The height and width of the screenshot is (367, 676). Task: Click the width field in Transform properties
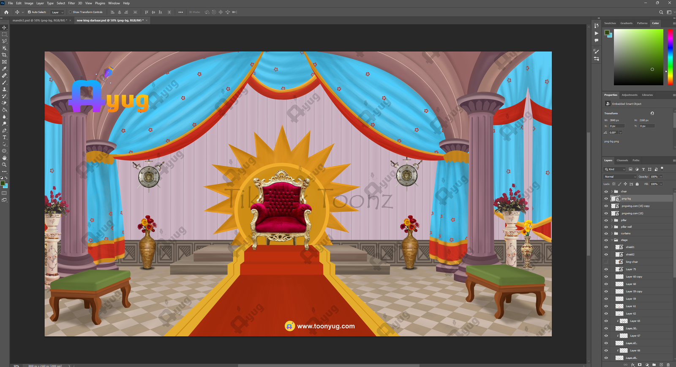click(617, 120)
